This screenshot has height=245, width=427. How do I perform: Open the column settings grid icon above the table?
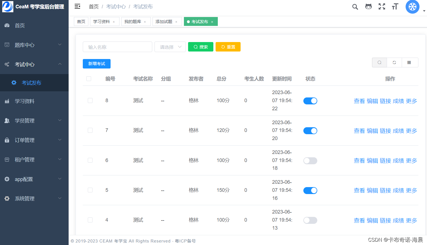pos(410,62)
